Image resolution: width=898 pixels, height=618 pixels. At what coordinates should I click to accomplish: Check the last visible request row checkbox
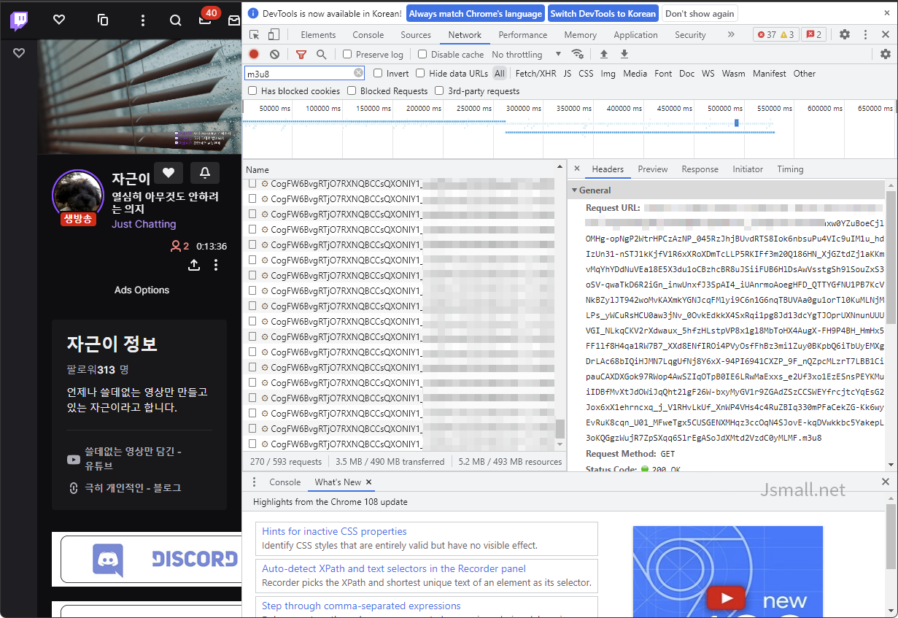point(252,444)
